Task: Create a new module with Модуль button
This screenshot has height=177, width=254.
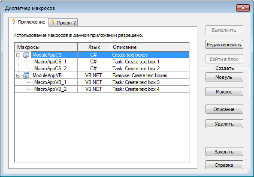Action: coord(224,77)
